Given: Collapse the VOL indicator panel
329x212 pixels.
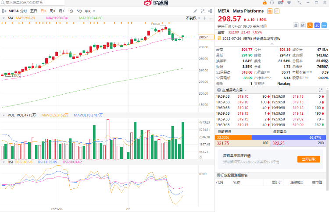Looking at the screenshot, I should point(4,115).
